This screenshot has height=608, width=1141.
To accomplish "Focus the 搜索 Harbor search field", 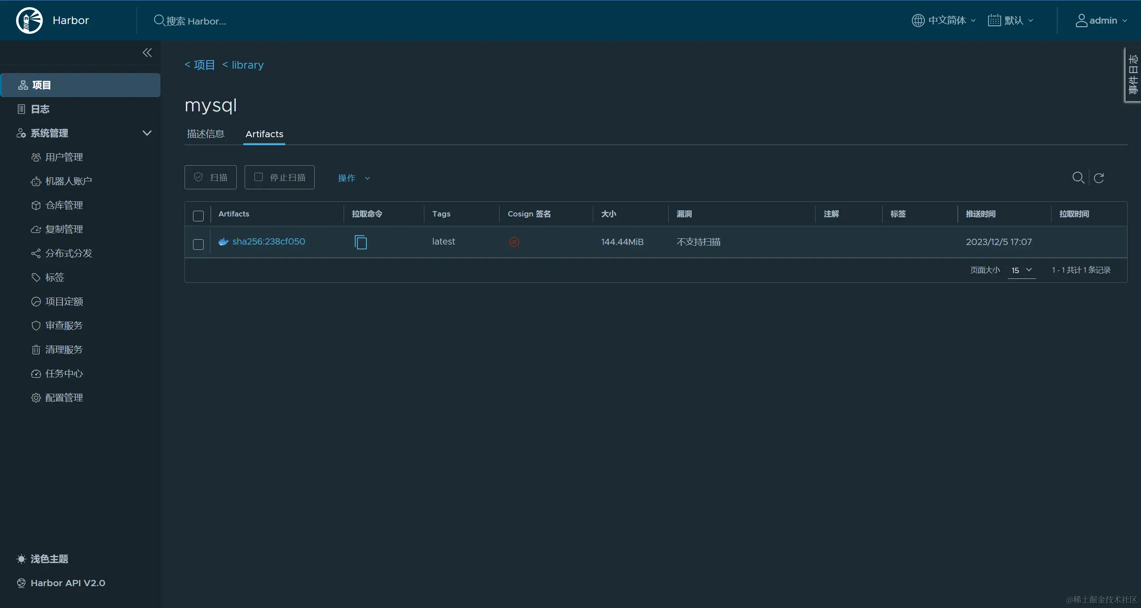I will click(x=196, y=21).
